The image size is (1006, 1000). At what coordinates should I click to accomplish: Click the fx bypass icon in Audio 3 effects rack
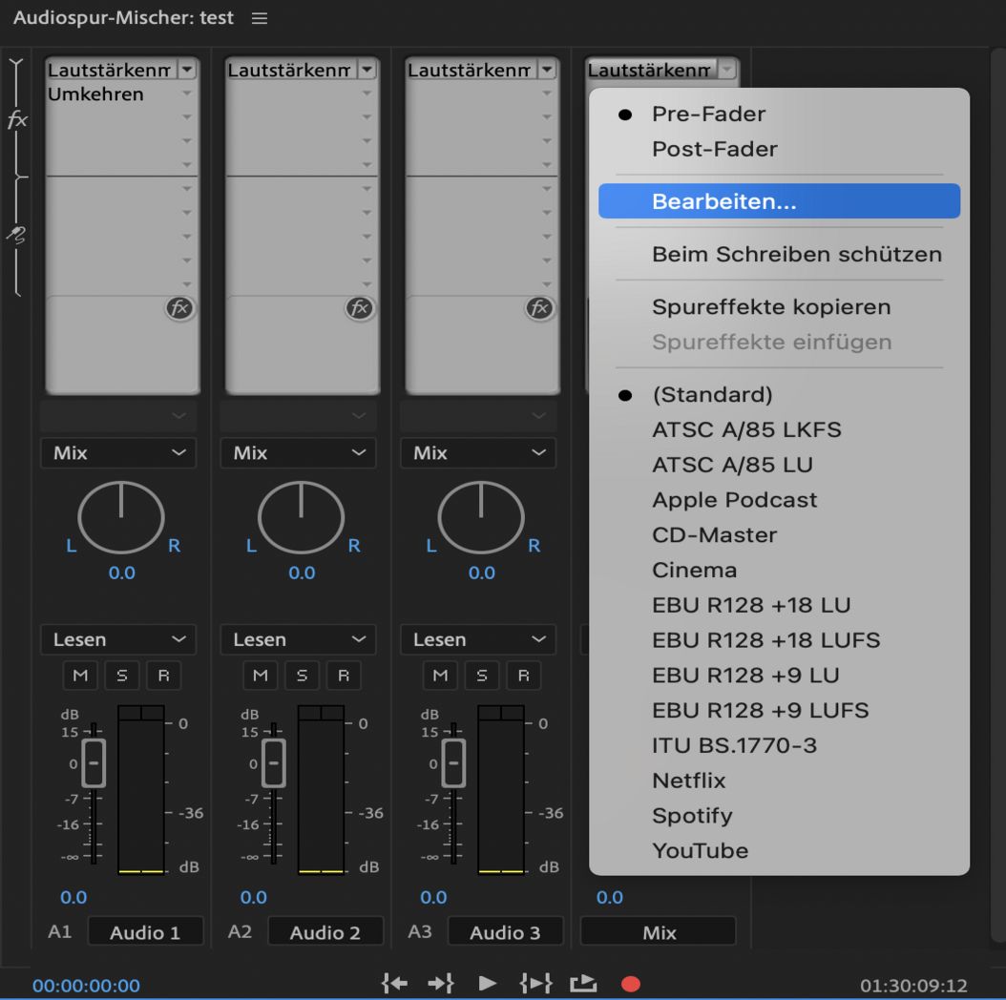click(539, 308)
